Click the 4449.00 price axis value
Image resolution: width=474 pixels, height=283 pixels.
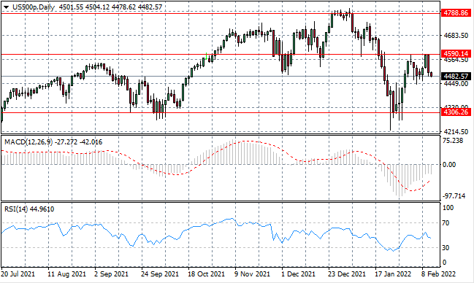pyautogui.click(x=456, y=83)
